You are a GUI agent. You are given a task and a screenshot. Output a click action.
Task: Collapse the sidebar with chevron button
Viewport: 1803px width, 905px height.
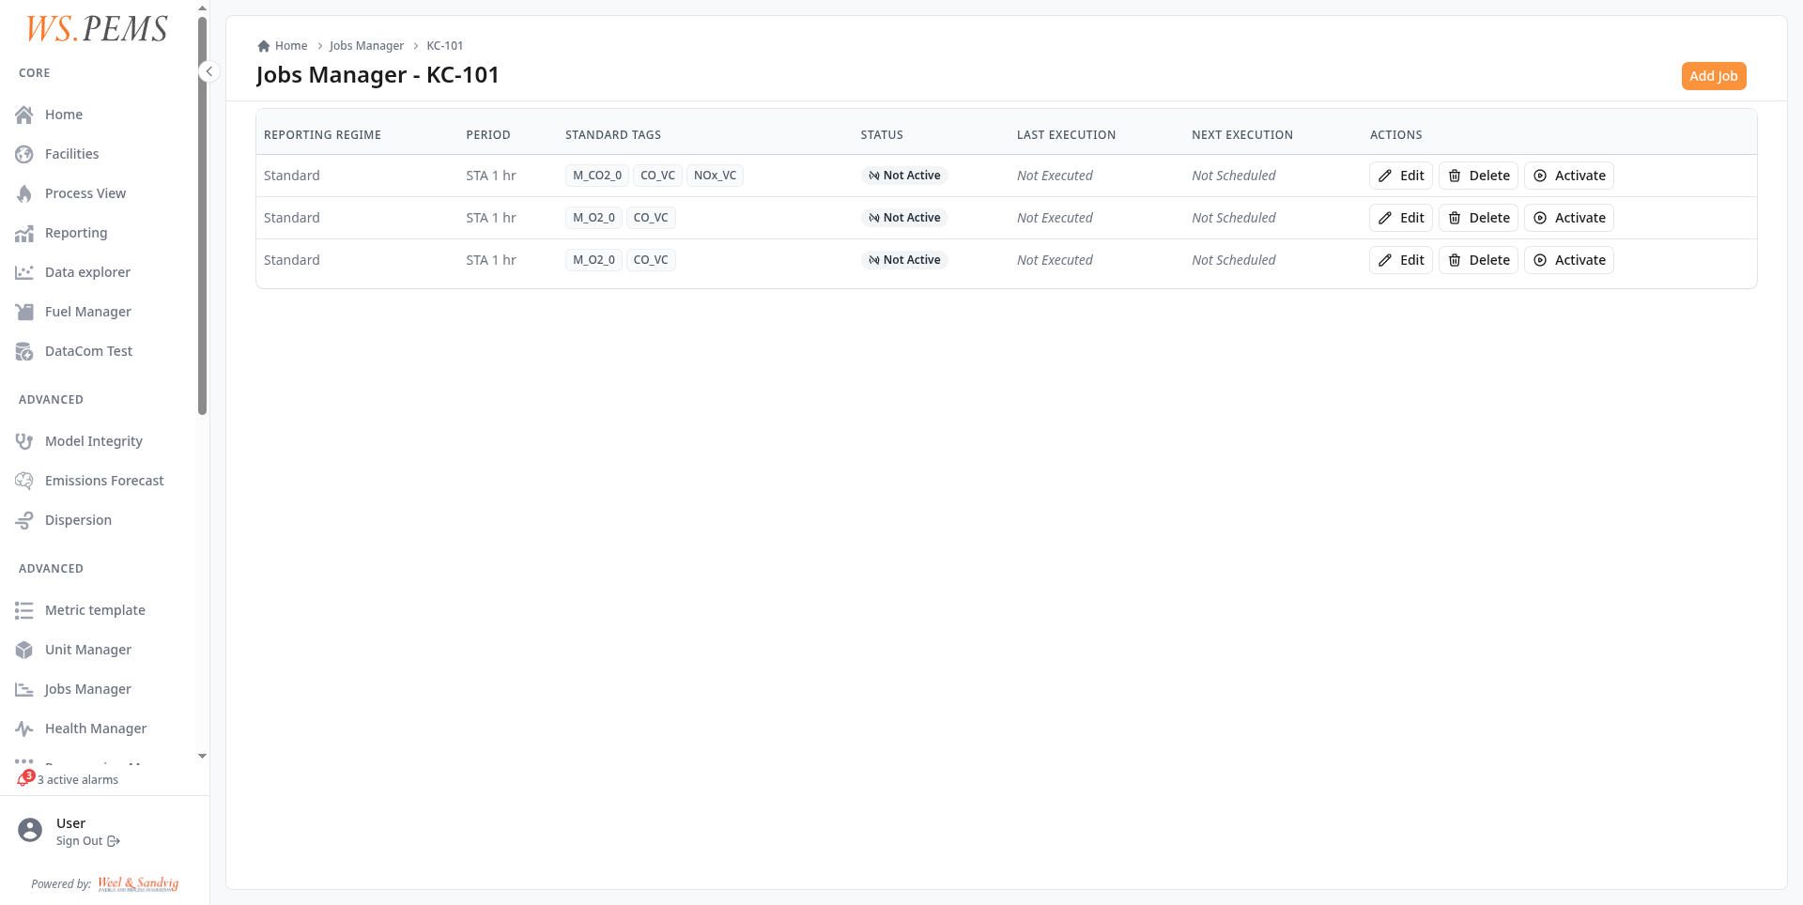tap(209, 71)
